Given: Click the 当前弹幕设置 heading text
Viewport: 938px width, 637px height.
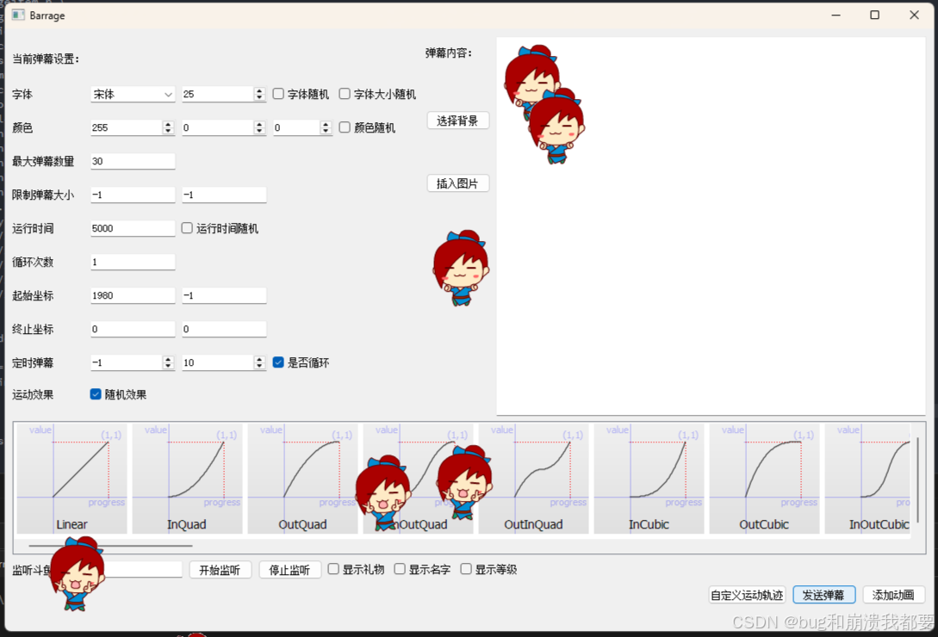Looking at the screenshot, I should 46,59.
